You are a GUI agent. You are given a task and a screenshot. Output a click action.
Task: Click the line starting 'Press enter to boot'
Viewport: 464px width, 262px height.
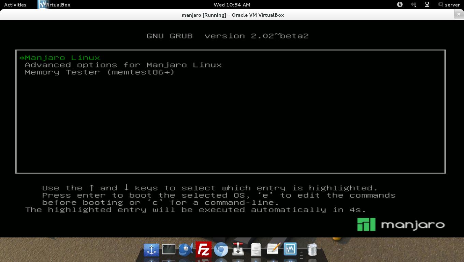(219, 195)
